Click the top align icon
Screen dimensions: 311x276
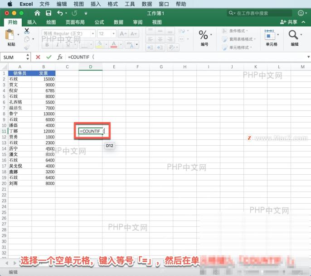pyautogui.click(x=151, y=31)
